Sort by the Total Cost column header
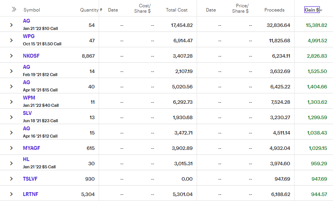The height and width of the screenshot is (201, 333). pyautogui.click(x=177, y=10)
